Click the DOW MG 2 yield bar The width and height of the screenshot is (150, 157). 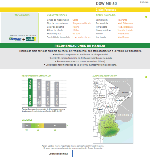[x=48, y=93]
